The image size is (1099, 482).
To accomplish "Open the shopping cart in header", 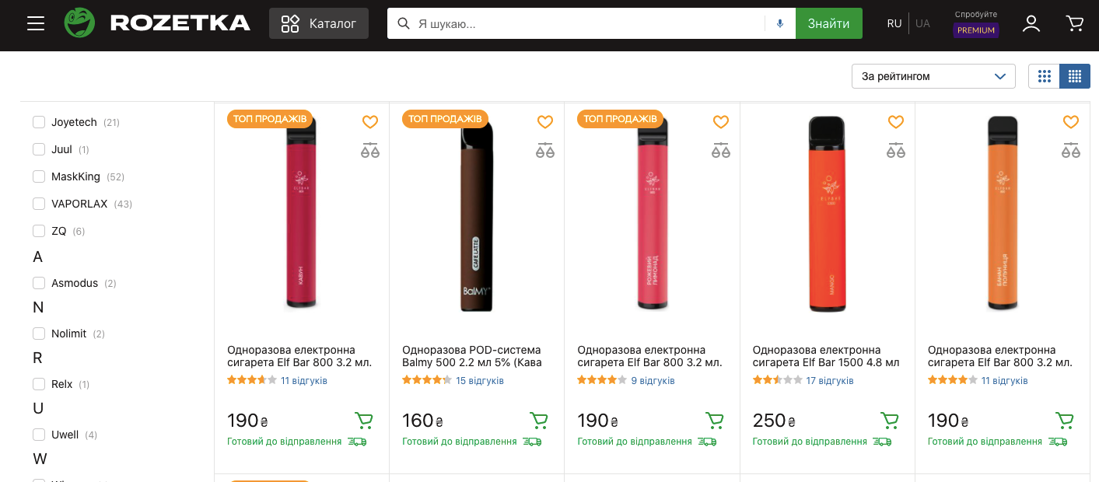I will tap(1075, 23).
